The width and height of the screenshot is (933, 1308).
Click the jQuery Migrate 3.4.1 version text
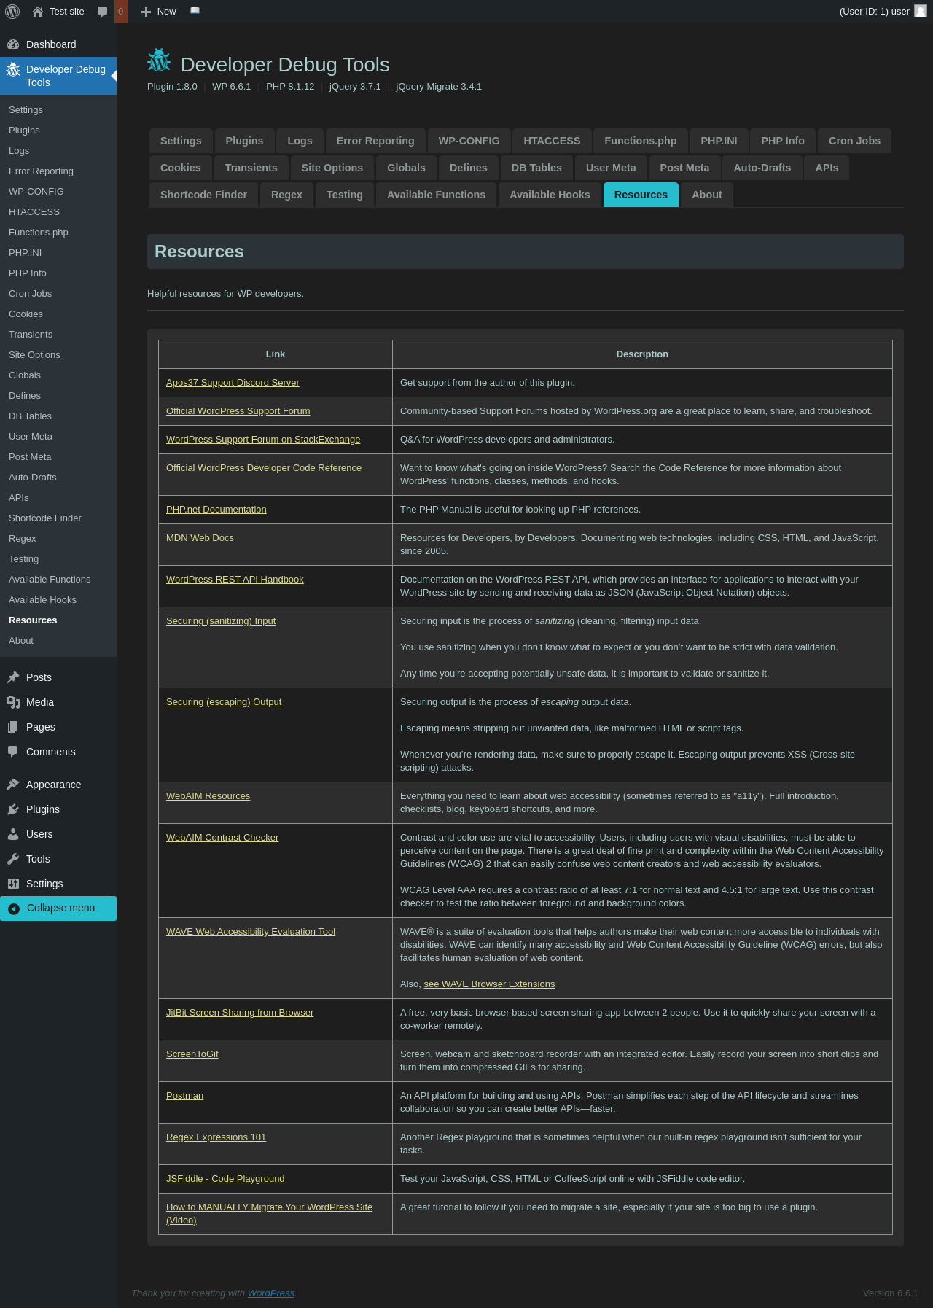[439, 87]
